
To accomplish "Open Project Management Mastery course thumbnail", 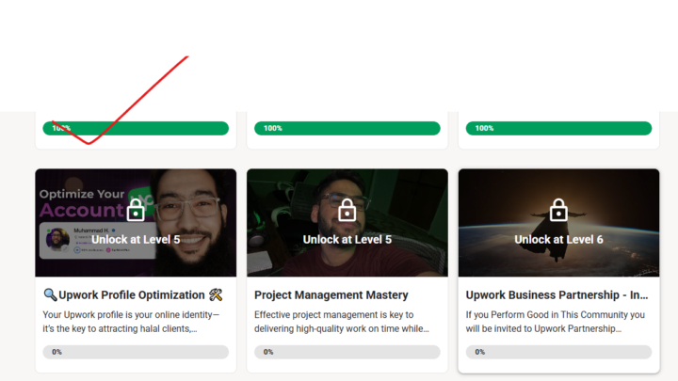I will tap(347, 222).
